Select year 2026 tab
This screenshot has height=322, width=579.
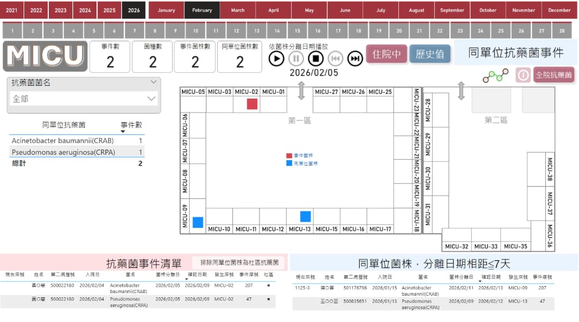133,10
